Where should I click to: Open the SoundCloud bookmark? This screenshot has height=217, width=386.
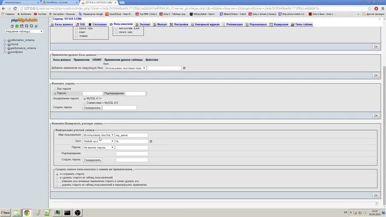coord(119,14)
